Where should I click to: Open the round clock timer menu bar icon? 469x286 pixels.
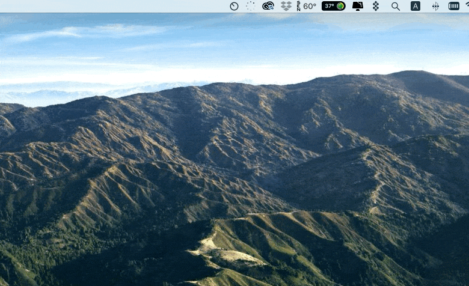coord(234,6)
